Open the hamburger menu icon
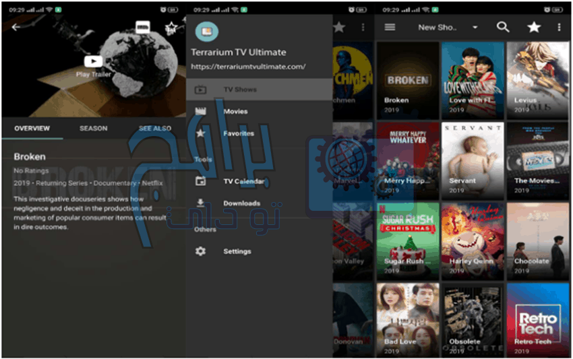The height and width of the screenshot is (359, 573). point(390,28)
